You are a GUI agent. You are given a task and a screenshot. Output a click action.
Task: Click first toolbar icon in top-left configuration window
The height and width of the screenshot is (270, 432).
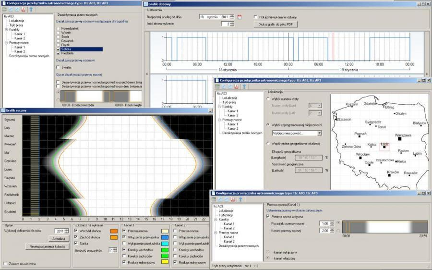[x=4, y=9]
